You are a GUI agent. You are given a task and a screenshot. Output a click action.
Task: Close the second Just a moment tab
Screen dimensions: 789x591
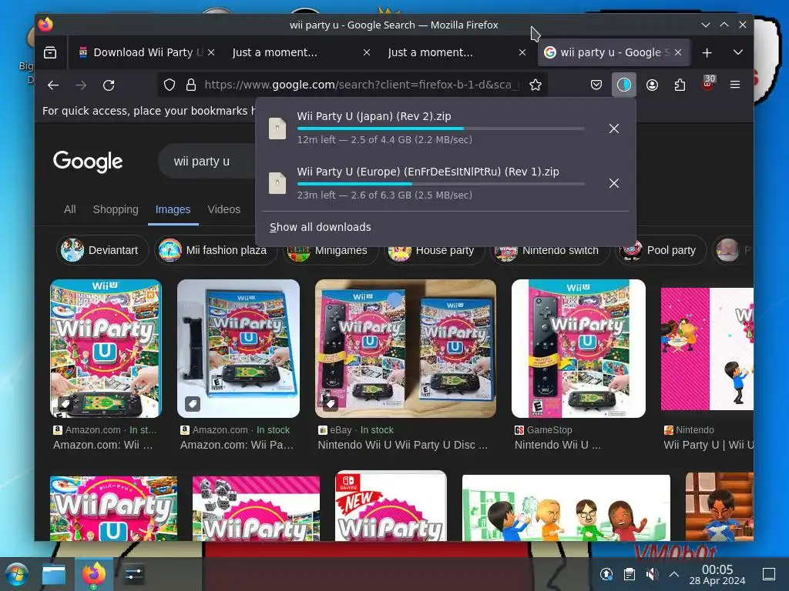(522, 53)
